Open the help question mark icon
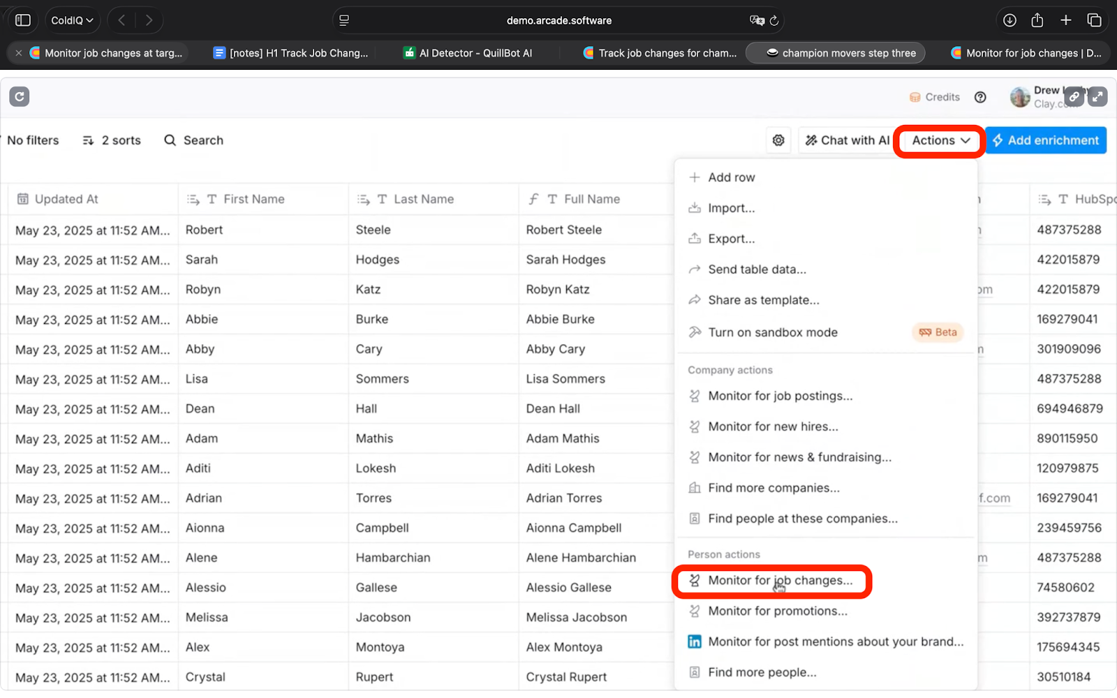Screen dimensions: 1117x698 (980, 97)
